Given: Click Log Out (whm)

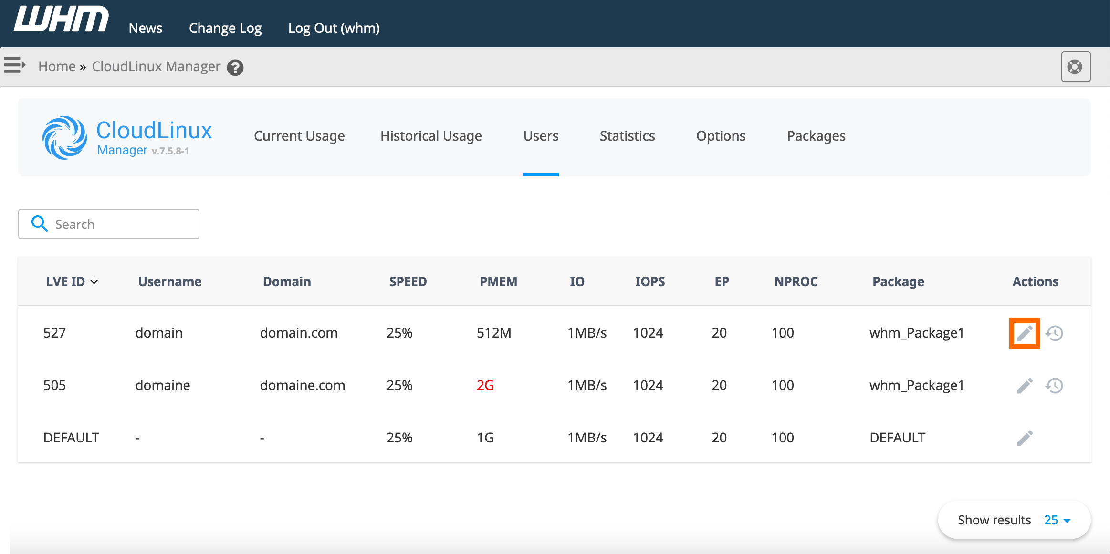Looking at the screenshot, I should [x=334, y=28].
